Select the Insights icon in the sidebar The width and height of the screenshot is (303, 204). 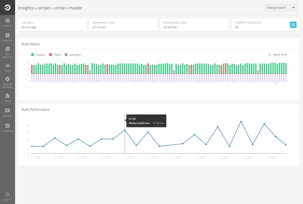pyautogui.click(x=7, y=38)
